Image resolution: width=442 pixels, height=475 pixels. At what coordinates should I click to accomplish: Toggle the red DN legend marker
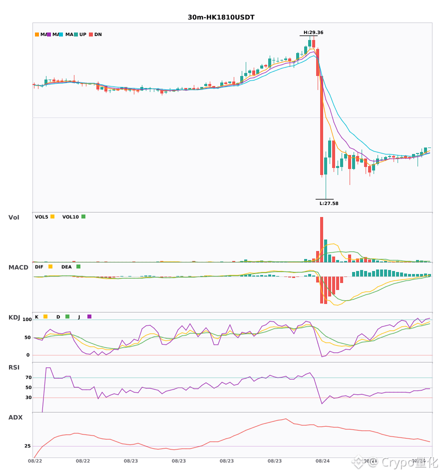(91, 34)
